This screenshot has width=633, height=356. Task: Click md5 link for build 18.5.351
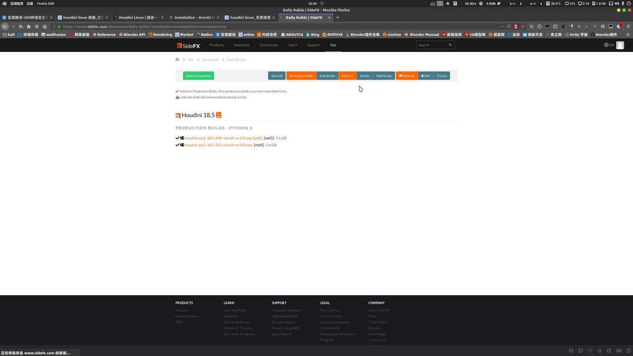click(259, 145)
